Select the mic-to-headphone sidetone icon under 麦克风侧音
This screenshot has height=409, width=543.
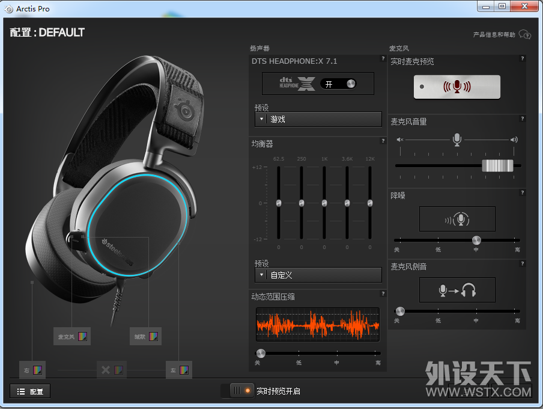pyautogui.click(x=457, y=290)
